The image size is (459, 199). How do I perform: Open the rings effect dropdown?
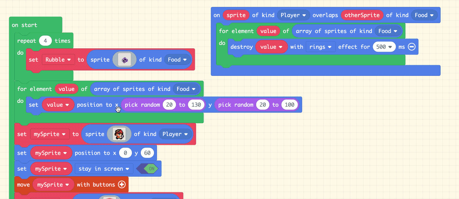click(x=320, y=47)
